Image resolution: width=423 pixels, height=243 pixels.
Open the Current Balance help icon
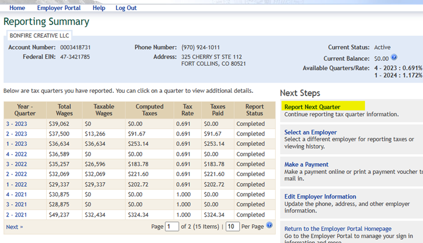(x=394, y=57)
